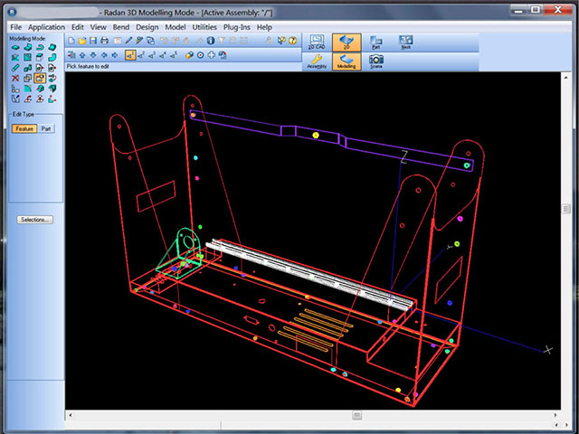The image size is (579, 434).
Task: Select the 3D mode button
Action: coord(346,42)
